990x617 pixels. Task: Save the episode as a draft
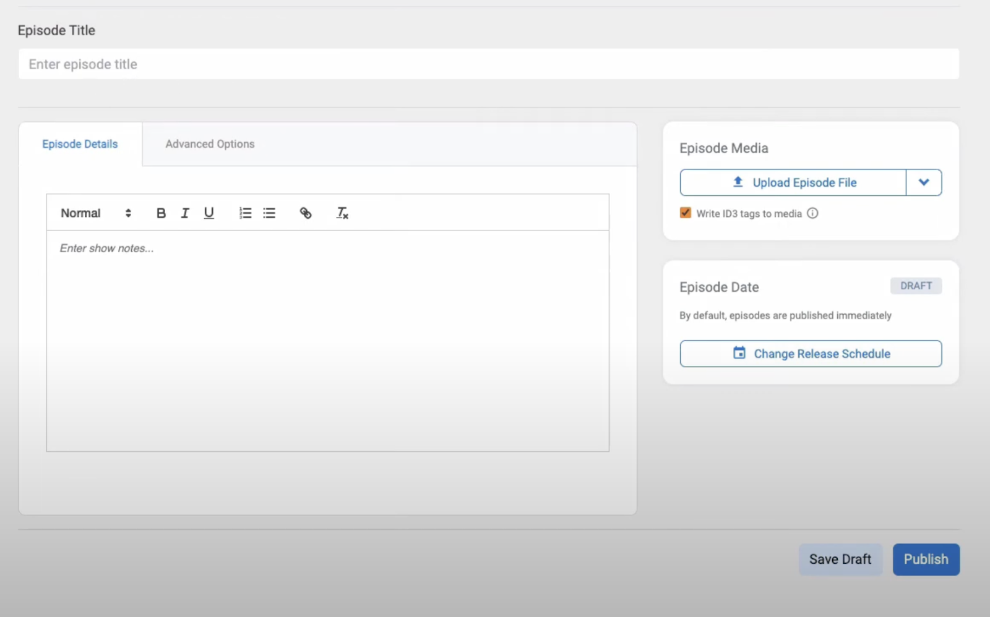(840, 560)
